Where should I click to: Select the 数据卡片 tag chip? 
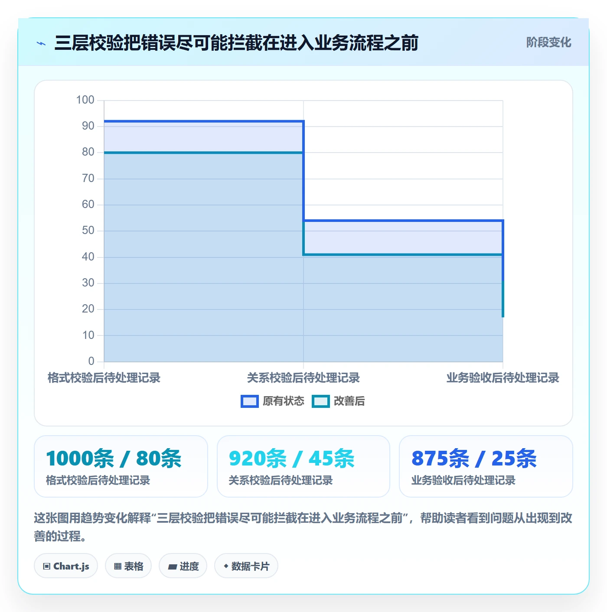[246, 566]
